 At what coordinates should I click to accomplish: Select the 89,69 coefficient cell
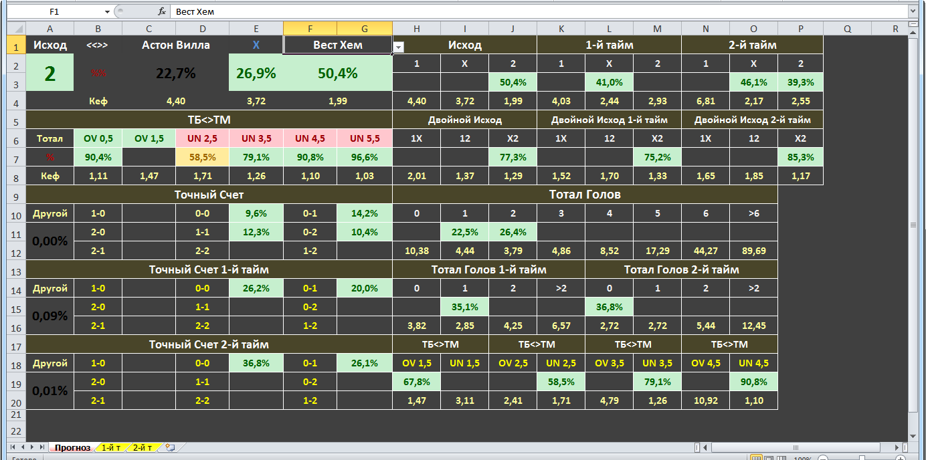point(754,251)
